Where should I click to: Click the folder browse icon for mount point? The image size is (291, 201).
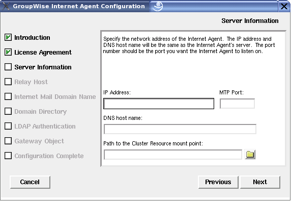tap(250, 155)
